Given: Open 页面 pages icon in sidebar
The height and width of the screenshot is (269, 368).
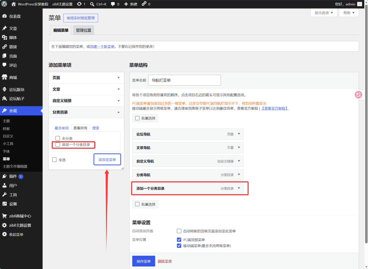Looking at the screenshot, I should point(4,56).
